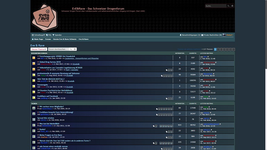This screenshot has width=267, height=150.
Task: Open forum advanced search gear icon
Action: click(x=75, y=49)
